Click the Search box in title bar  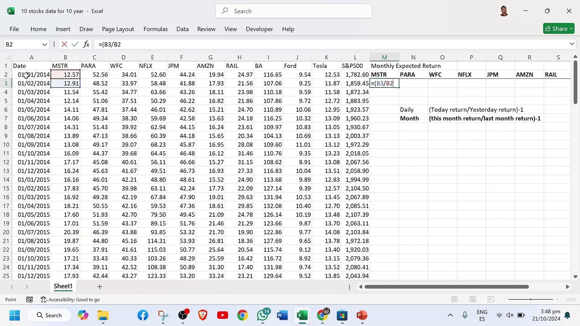tap(293, 11)
